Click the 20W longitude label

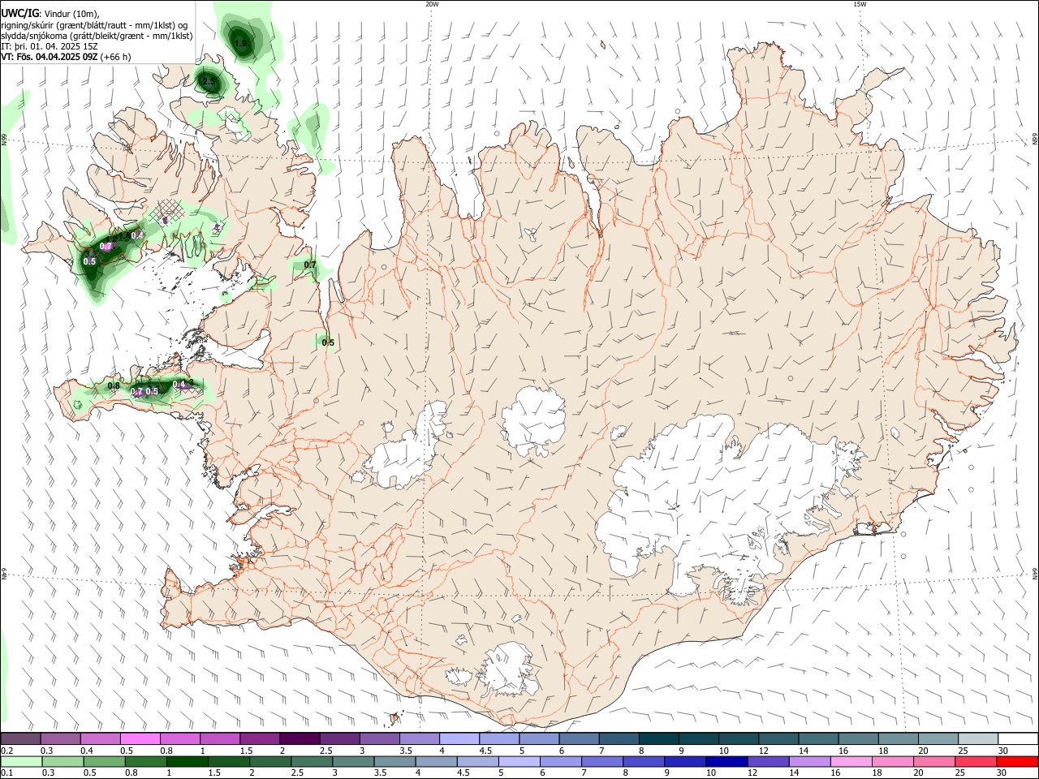coord(432,4)
